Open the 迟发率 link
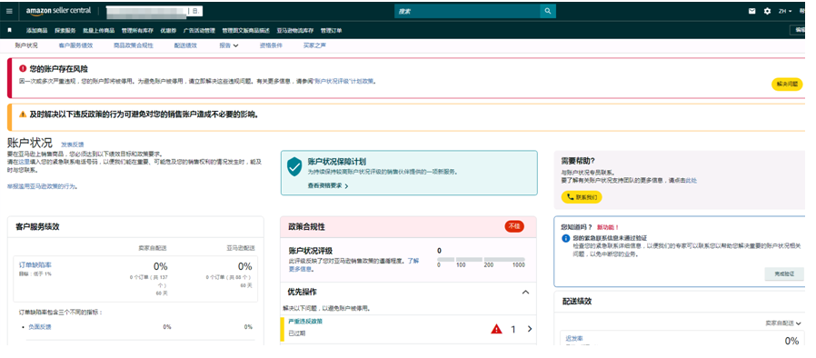Viewport: 816px width, 358px height. [x=574, y=339]
